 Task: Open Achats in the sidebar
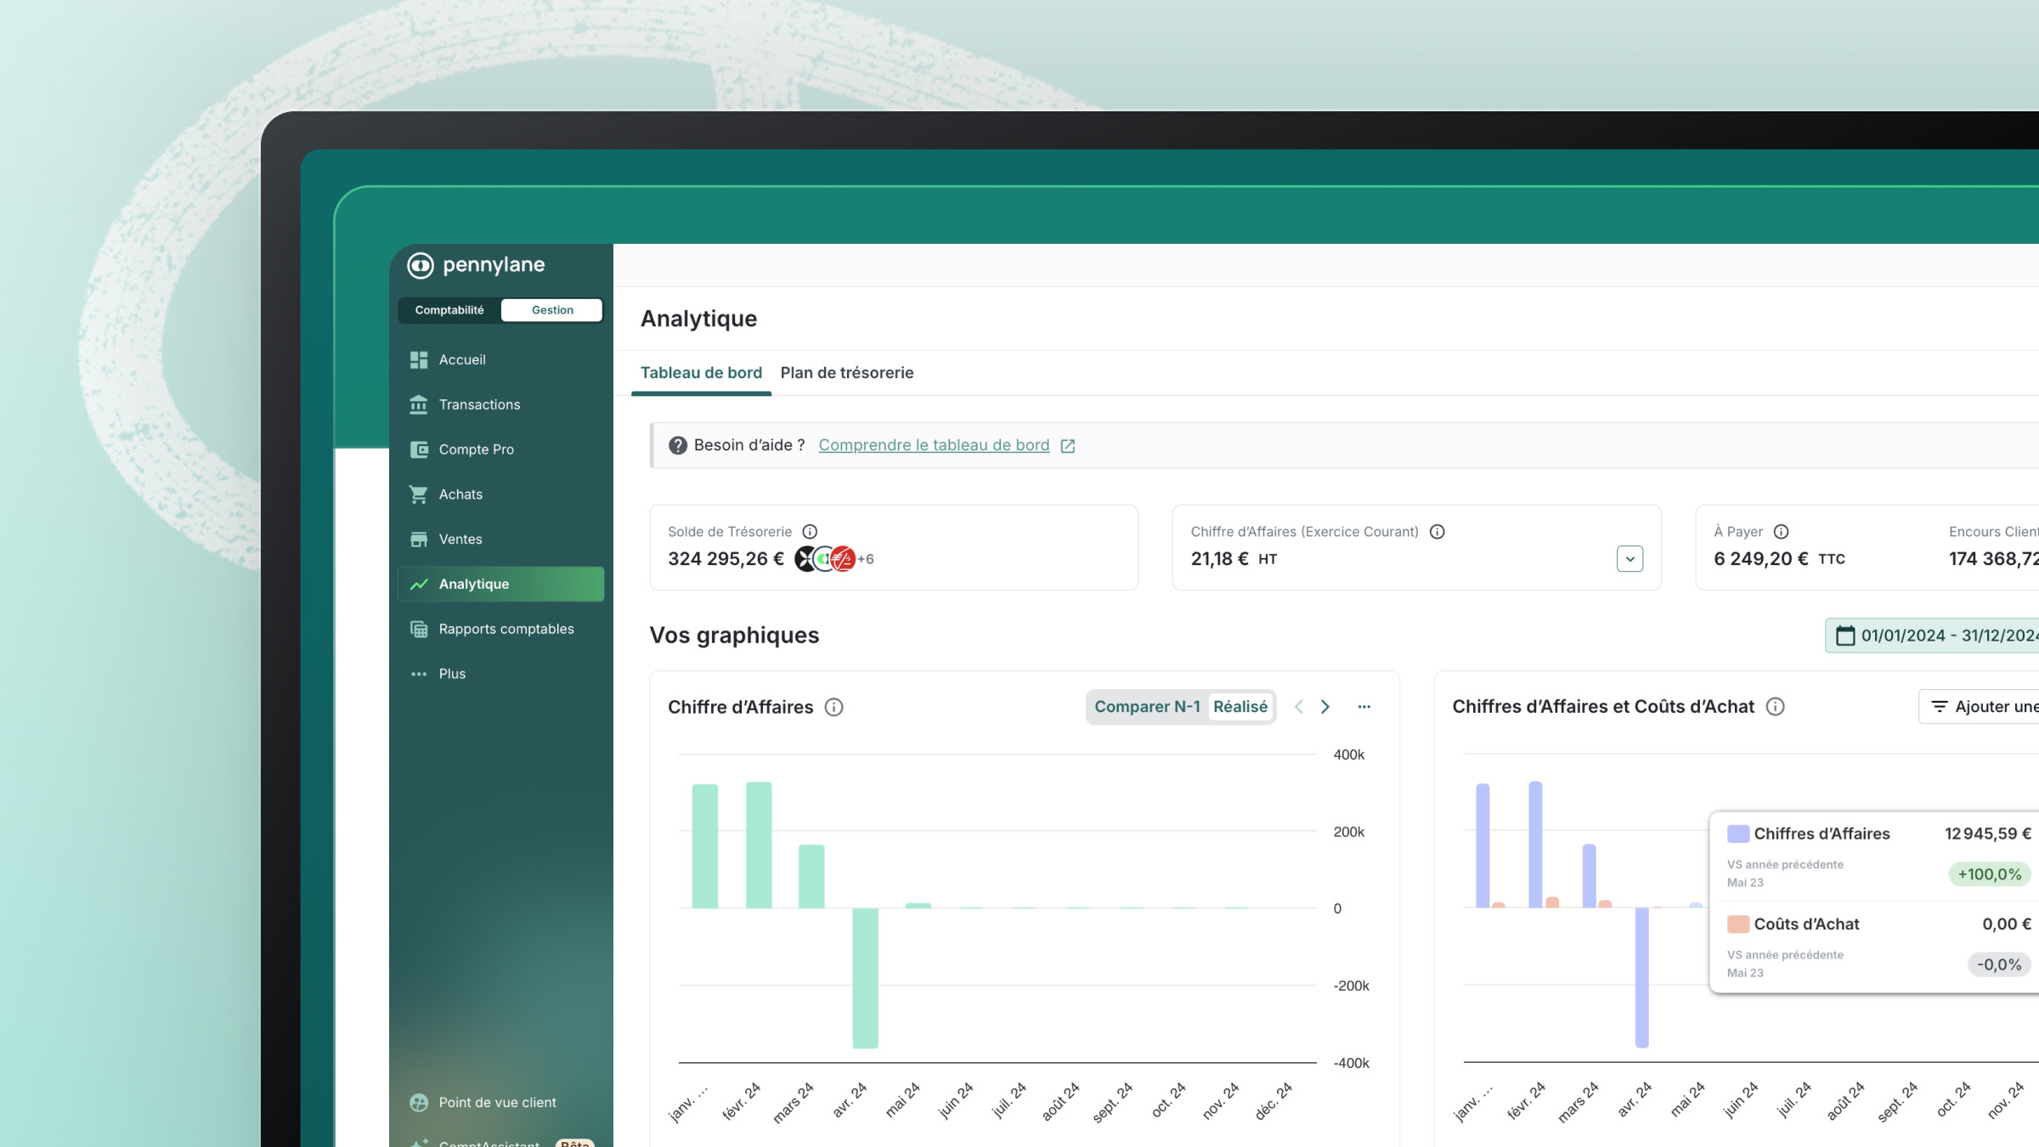coord(500,494)
